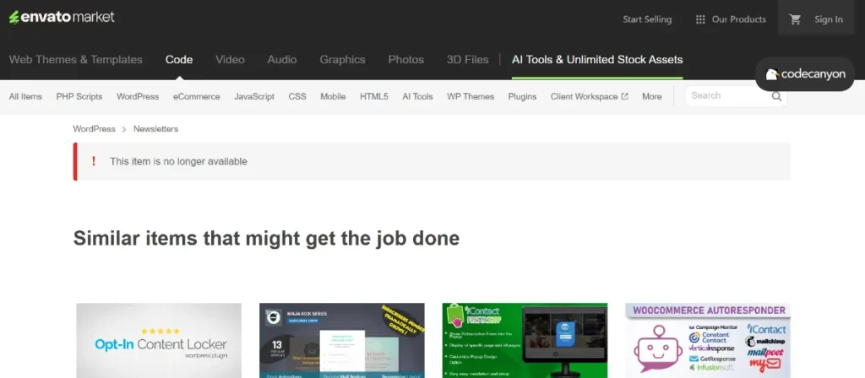The width and height of the screenshot is (865, 378).
Task: Select Plugins in the subnavigation
Action: pos(522,96)
